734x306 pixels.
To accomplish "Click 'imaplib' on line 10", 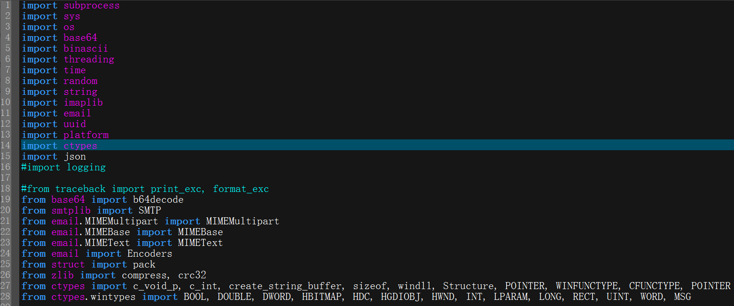I will click(83, 103).
